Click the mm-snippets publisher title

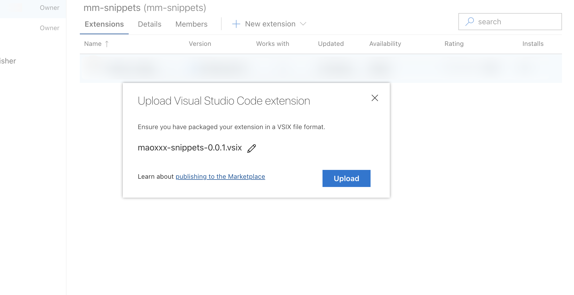[145, 8]
